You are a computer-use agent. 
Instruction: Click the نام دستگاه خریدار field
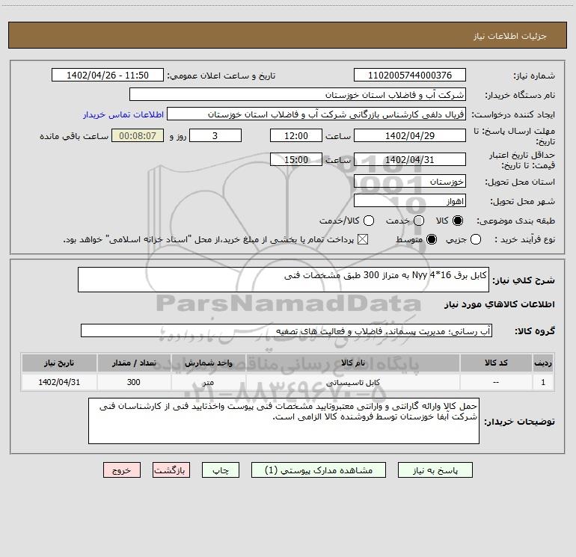click(298, 95)
